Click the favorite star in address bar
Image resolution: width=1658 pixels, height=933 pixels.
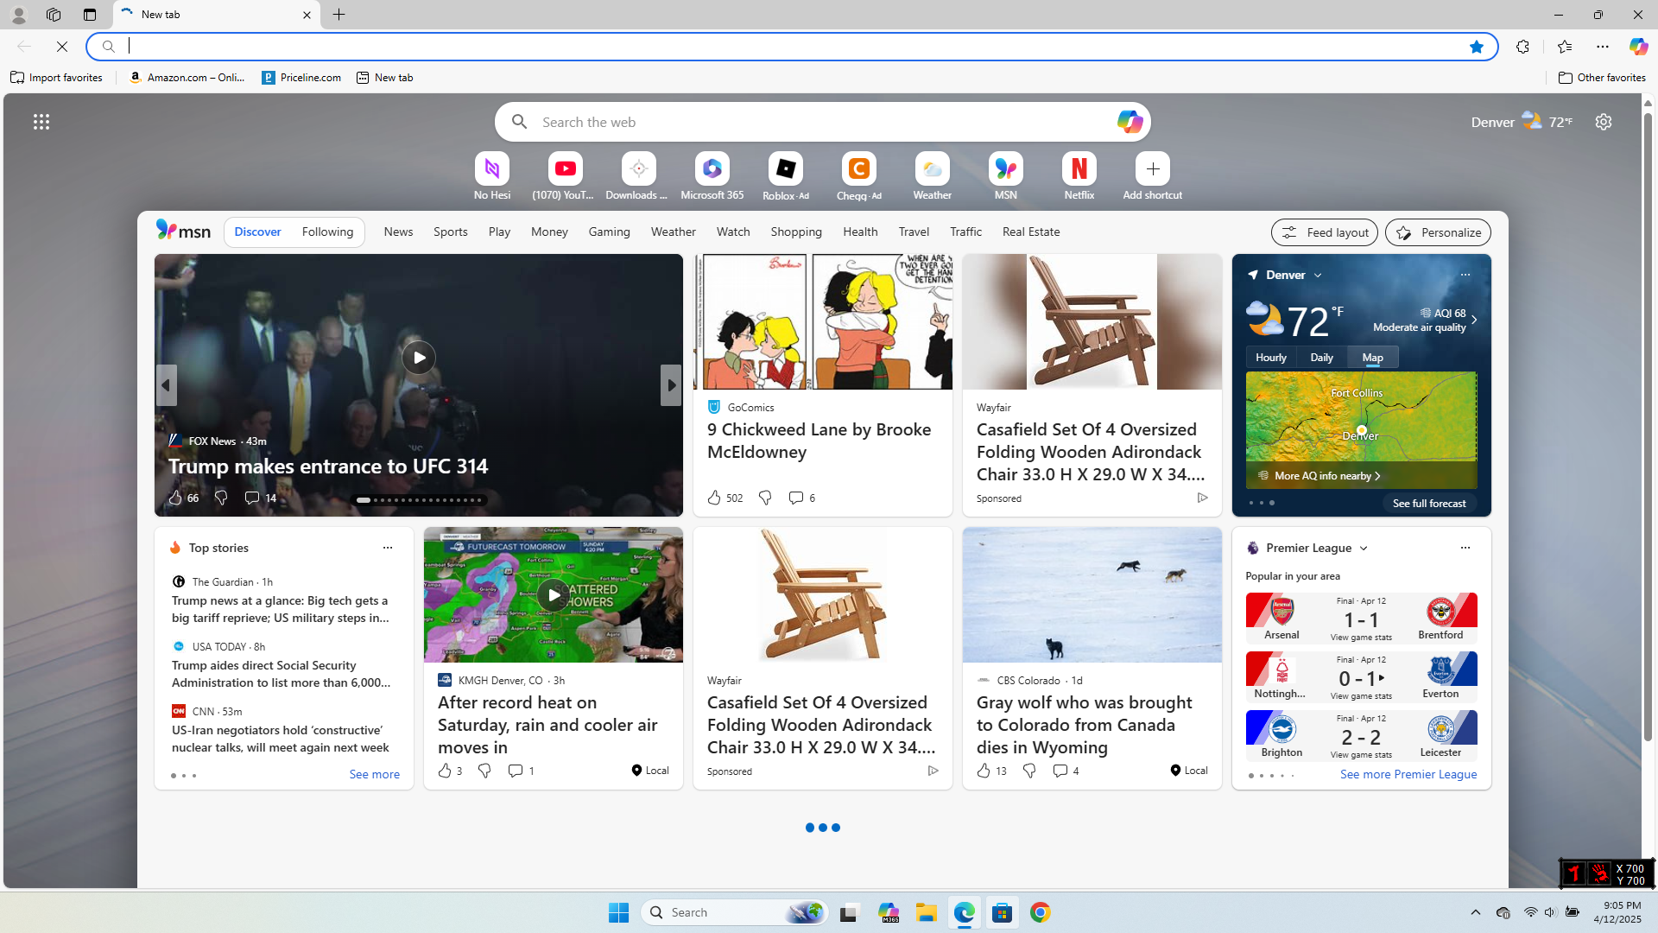[x=1477, y=47]
